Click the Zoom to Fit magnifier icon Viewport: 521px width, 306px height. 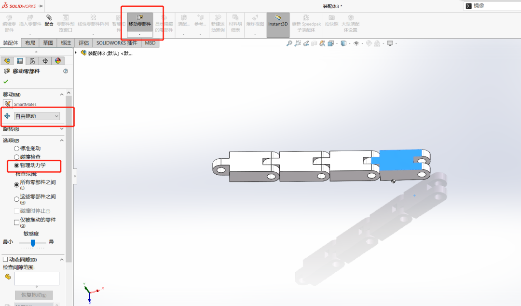[289, 43]
